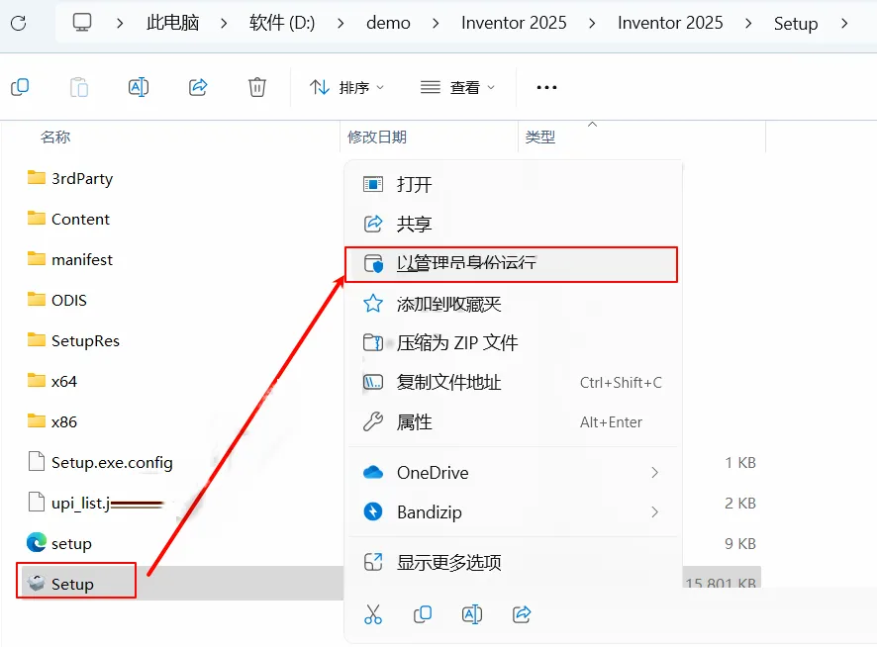Click the toolbar Share icon
Viewport: 877px width, 647px height.
point(198,87)
